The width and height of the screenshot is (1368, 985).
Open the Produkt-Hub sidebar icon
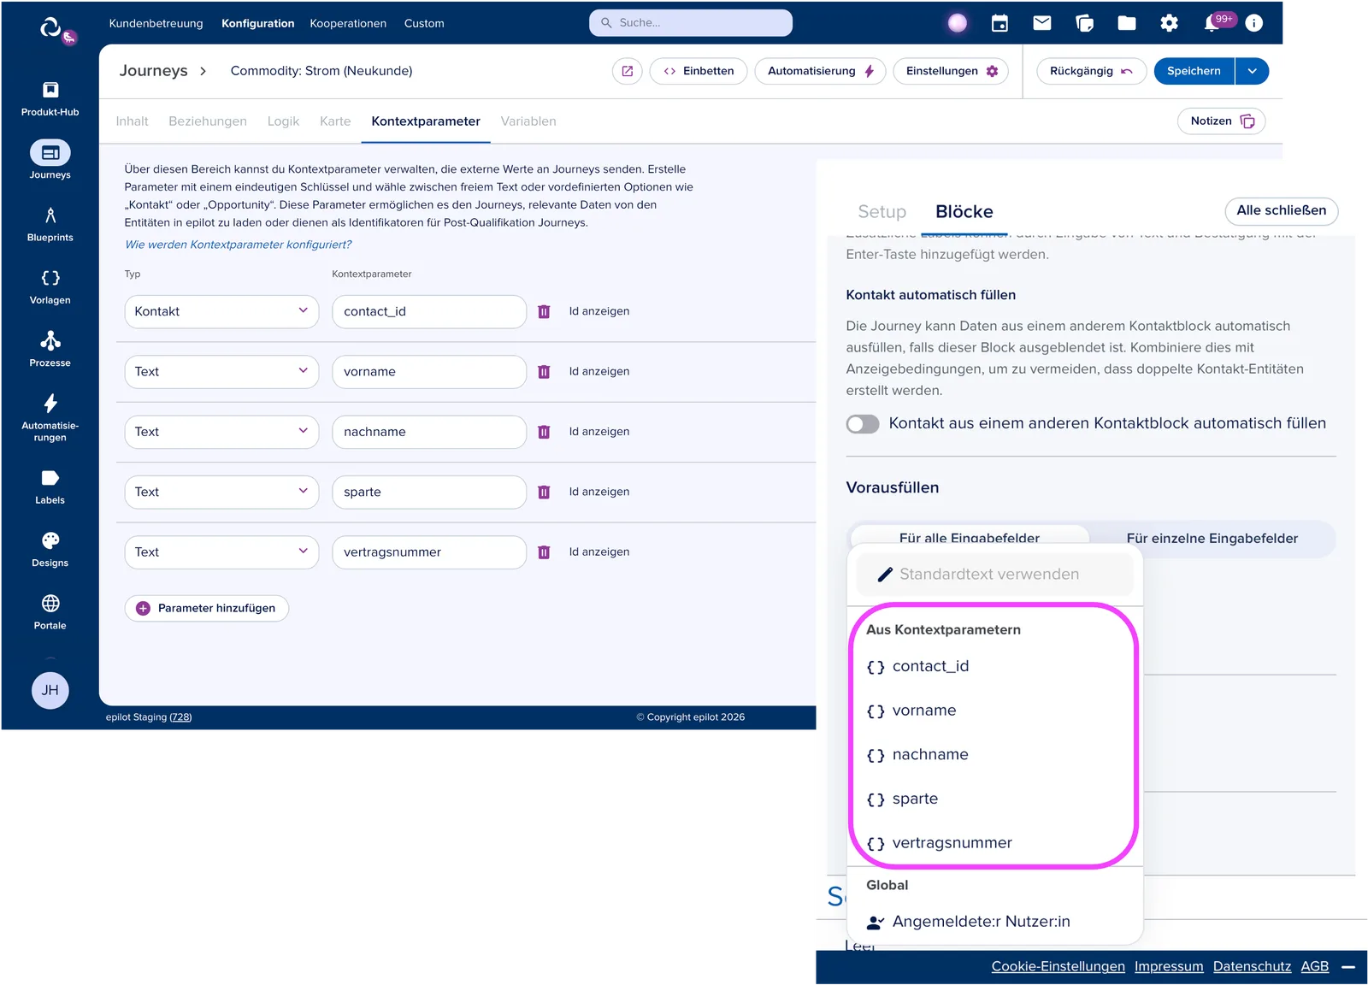click(x=50, y=98)
